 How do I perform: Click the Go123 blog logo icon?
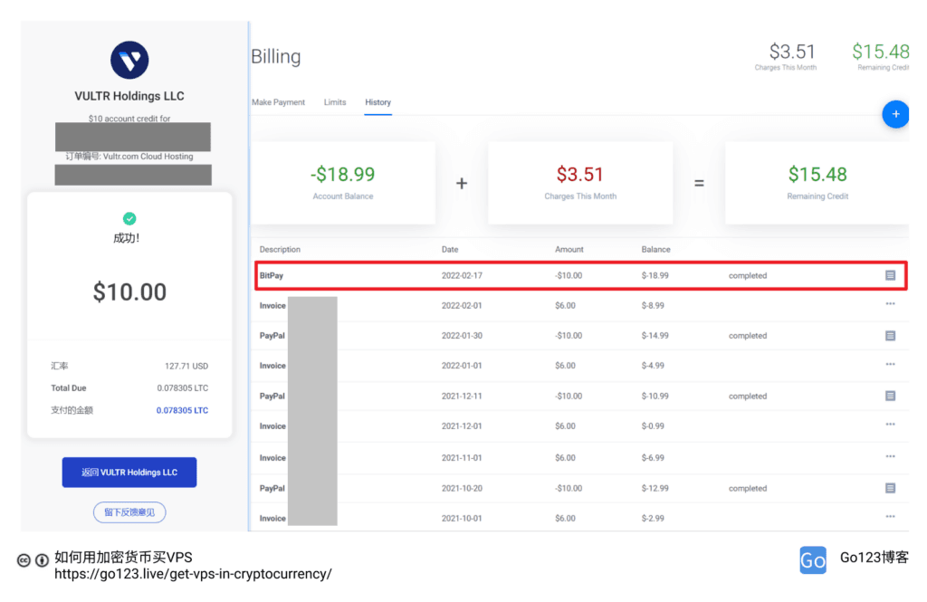(x=813, y=559)
